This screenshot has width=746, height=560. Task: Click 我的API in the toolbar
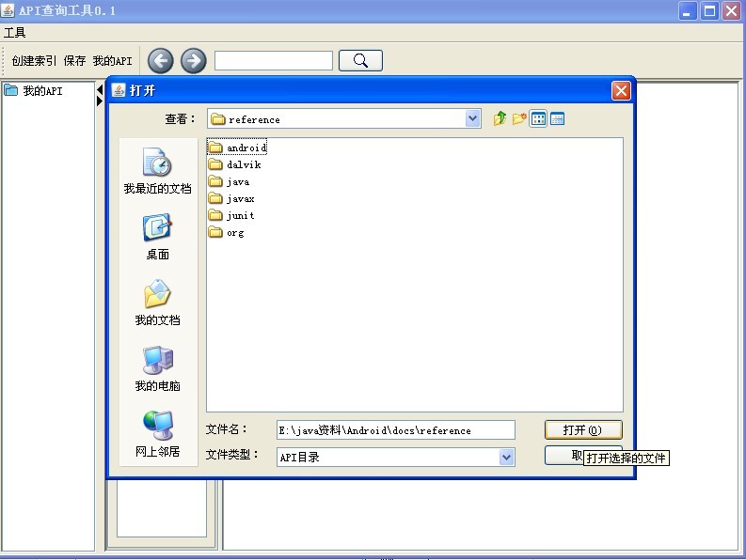click(x=112, y=61)
